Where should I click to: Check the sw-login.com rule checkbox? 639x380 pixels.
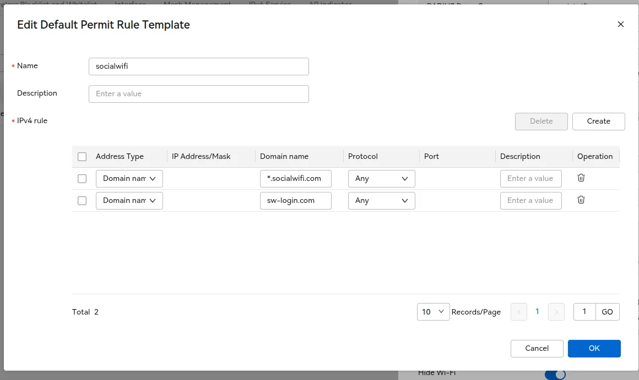pos(82,201)
